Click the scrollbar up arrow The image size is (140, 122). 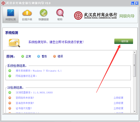135,52
